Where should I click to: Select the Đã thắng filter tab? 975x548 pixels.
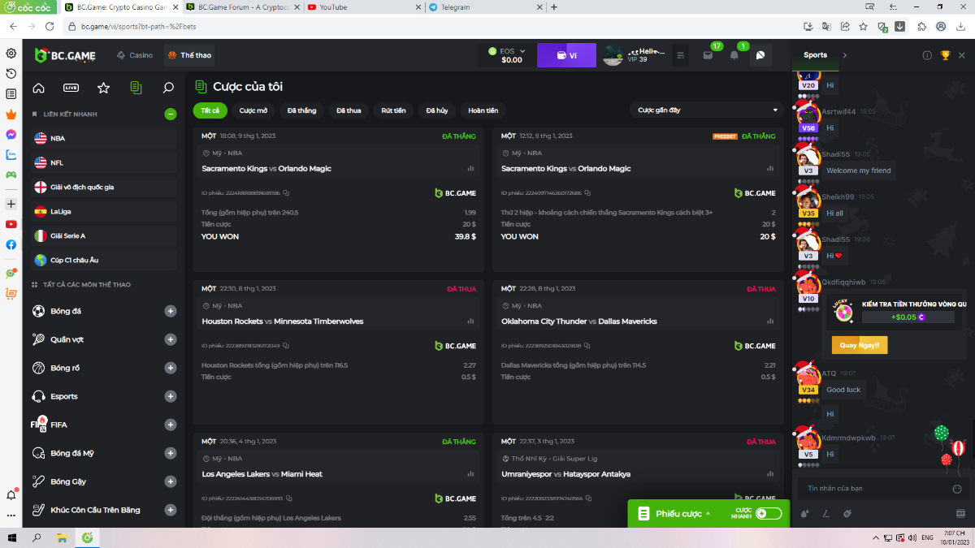pos(301,110)
